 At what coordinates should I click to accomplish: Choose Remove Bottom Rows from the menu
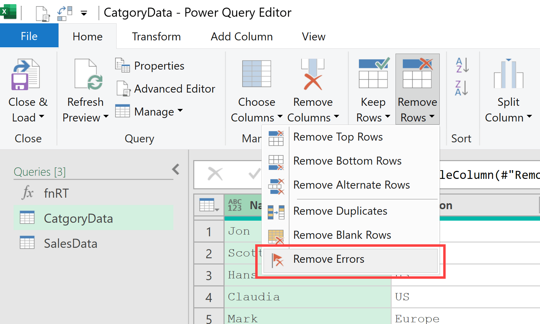coord(351,161)
